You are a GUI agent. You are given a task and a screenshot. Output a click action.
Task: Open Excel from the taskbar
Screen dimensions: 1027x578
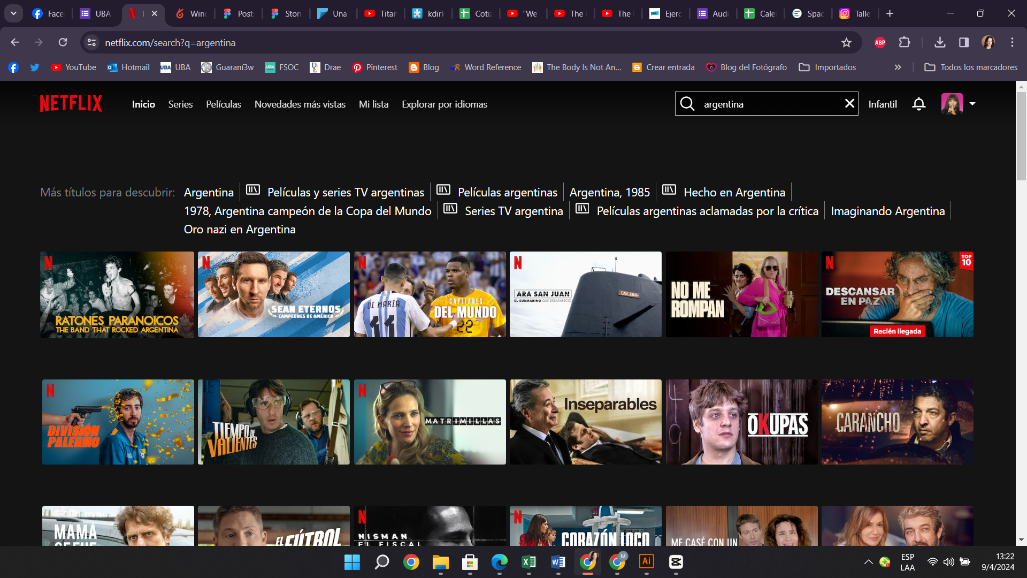click(x=528, y=562)
